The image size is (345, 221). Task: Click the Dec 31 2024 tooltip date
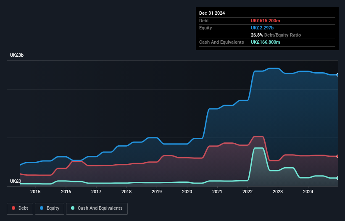[x=212, y=13]
